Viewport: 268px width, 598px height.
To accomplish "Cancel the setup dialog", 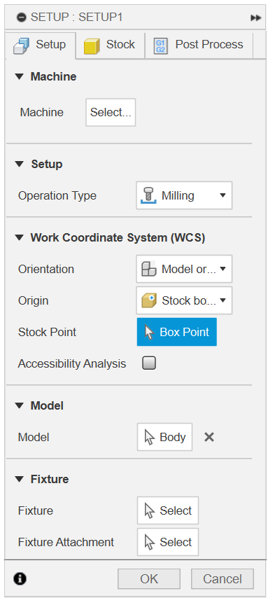I will tap(223, 579).
